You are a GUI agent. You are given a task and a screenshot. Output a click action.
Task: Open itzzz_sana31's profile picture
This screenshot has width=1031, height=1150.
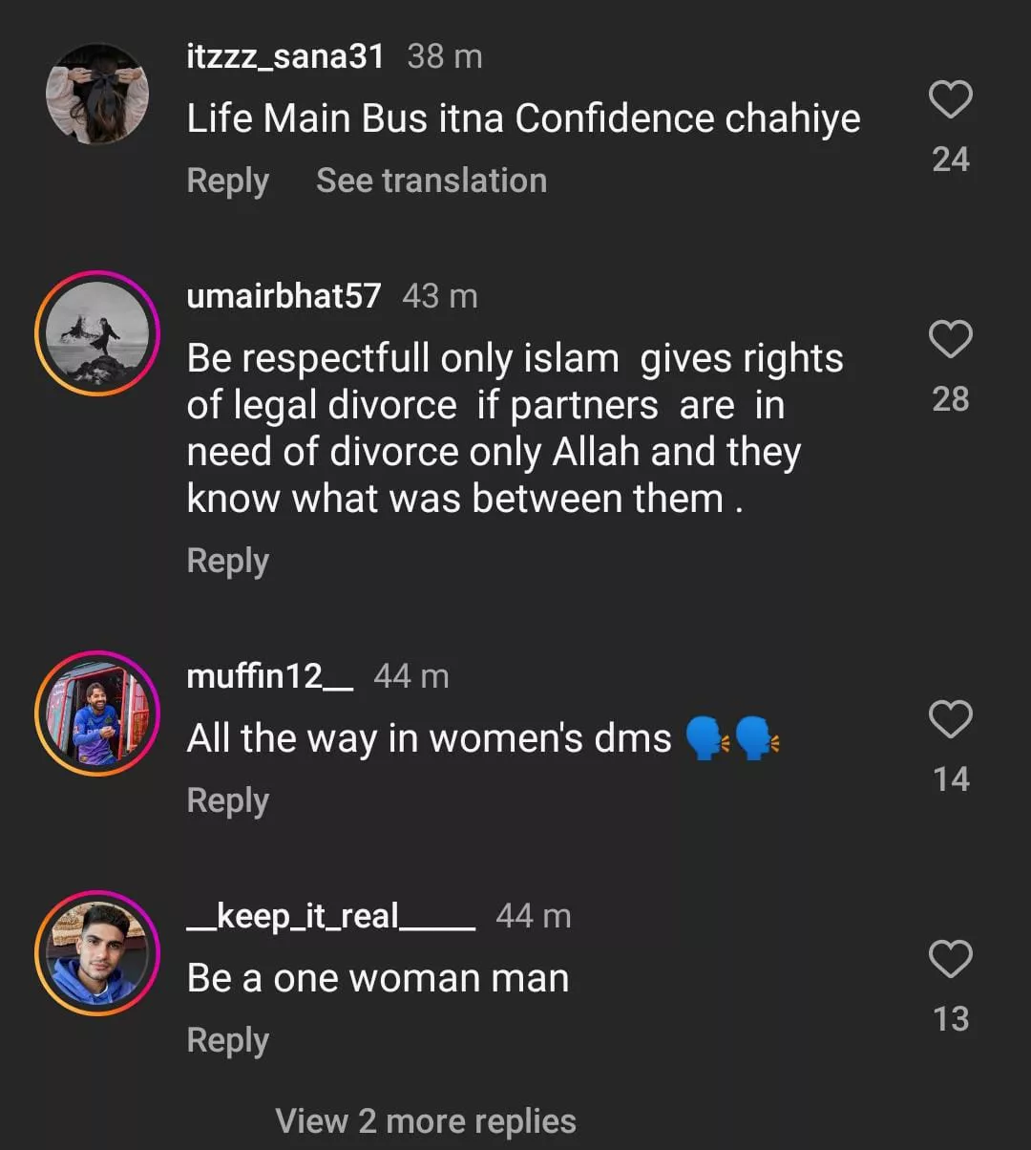click(97, 93)
